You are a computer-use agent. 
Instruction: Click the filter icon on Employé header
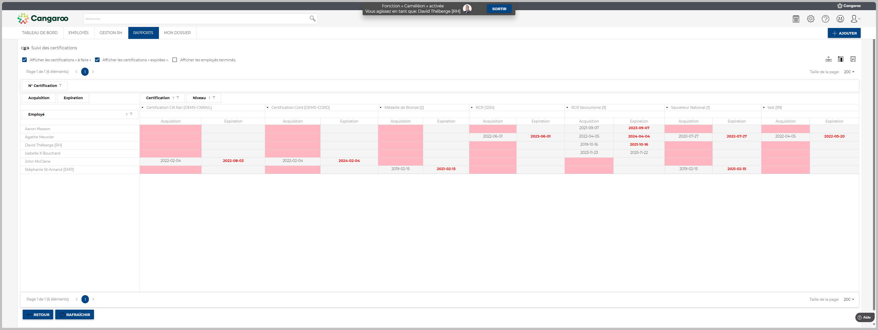coord(131,114)
